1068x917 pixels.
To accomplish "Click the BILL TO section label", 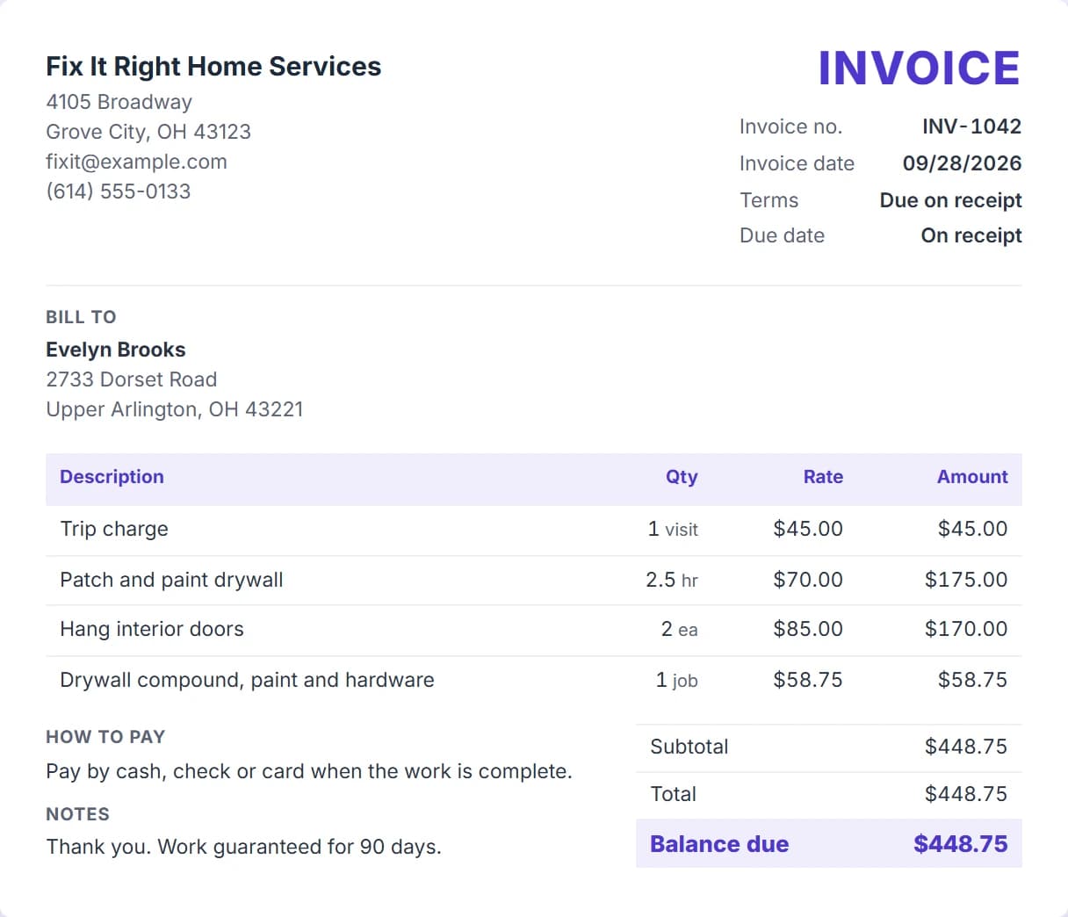I will point(81,317).
